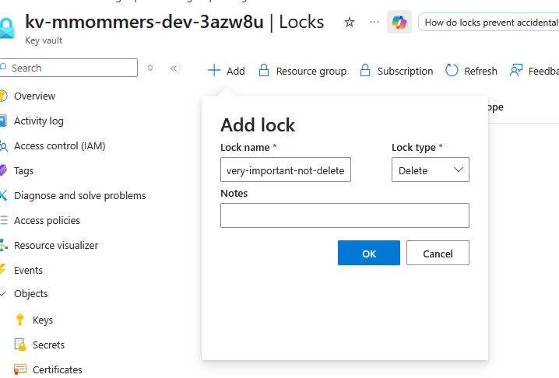
Task: Launch the Copilot icon
Action: coord(399,22)
